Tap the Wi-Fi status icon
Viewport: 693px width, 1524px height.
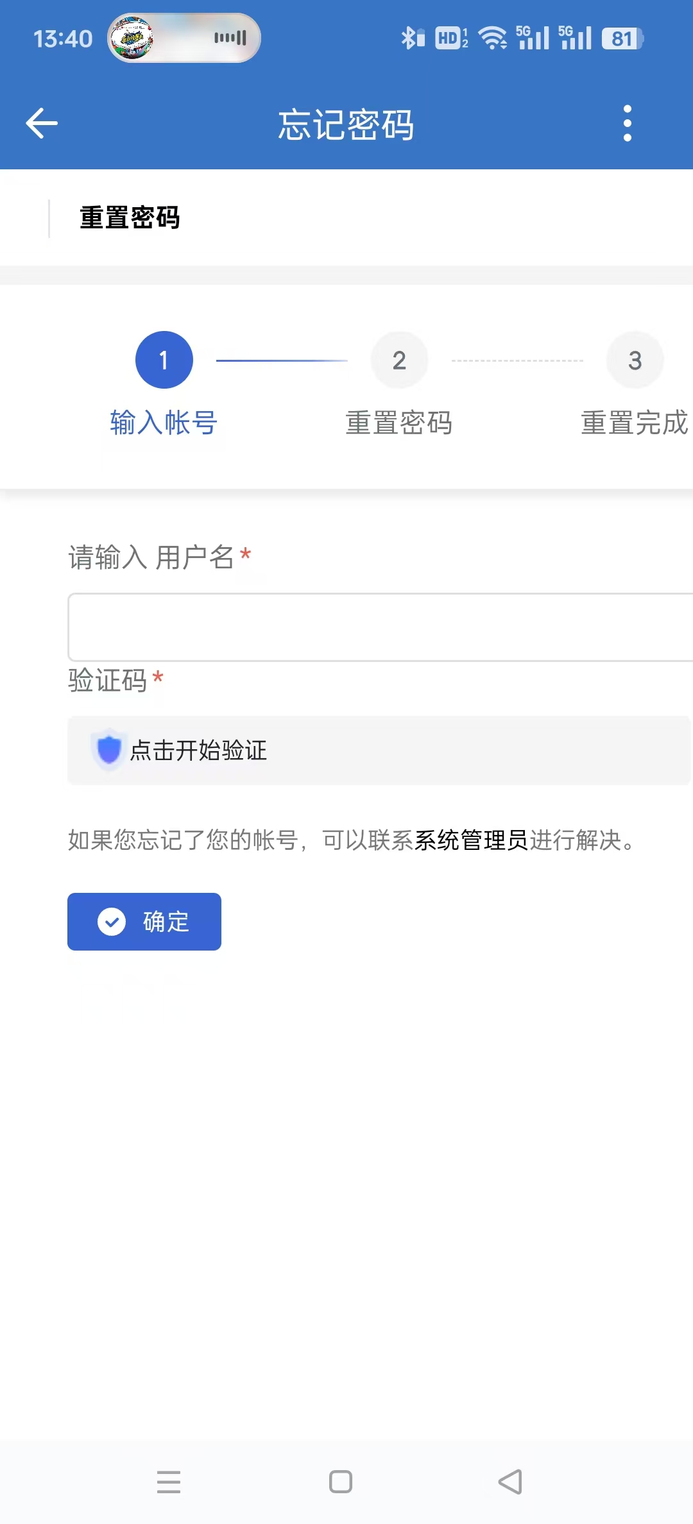click(492, 38)
